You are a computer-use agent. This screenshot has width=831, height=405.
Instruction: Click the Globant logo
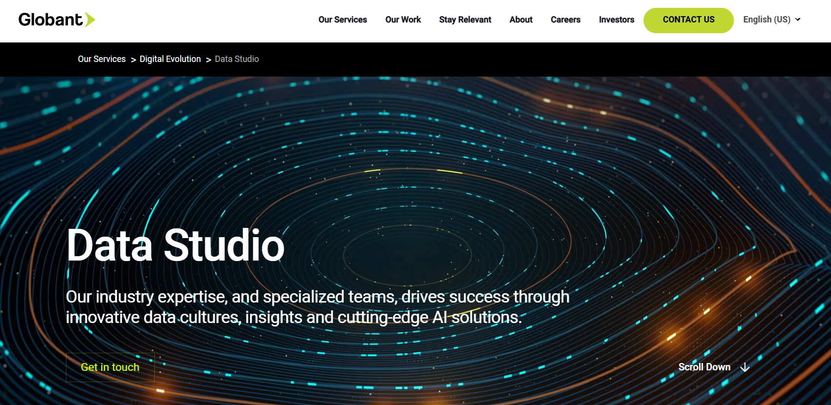coord(57,20)
